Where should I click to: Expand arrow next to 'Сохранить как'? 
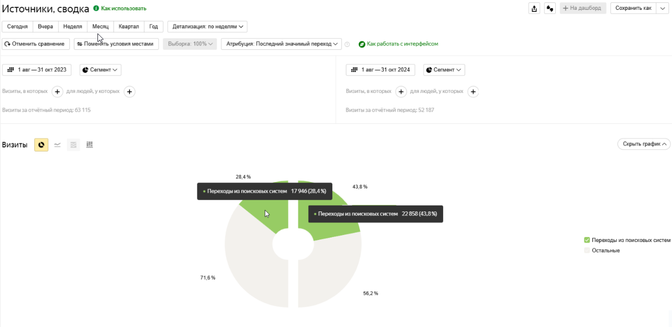663,8
